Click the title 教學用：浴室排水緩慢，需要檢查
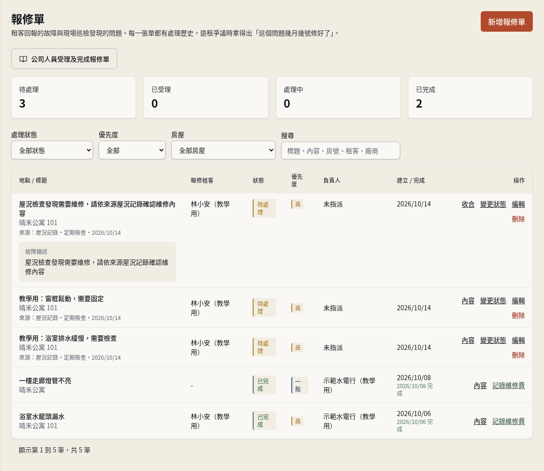544x471 pixels. [x=68, y=338]
